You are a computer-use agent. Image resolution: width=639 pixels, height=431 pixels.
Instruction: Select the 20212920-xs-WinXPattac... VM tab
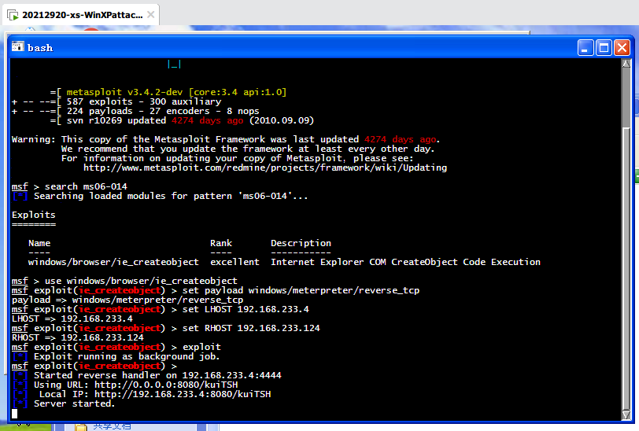[x=81, y=15]
